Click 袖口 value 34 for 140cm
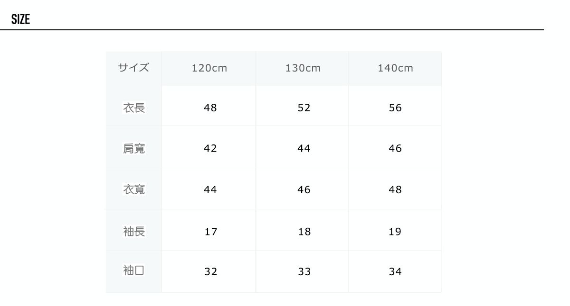Image resolution: width=570 pixels, height=306 pixels. click(395, 271)
